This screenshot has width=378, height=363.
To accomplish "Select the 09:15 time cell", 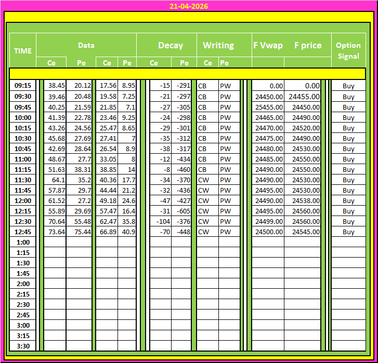I will coord(23,86).
